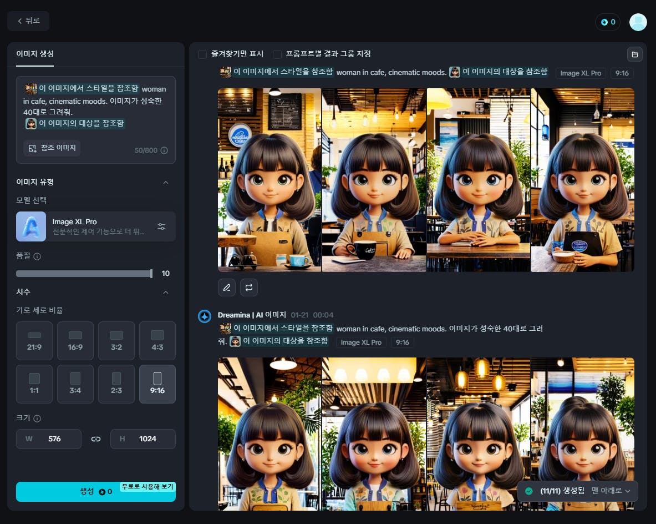Click the regenerate loop arrows icon

(x=249, y=288)
